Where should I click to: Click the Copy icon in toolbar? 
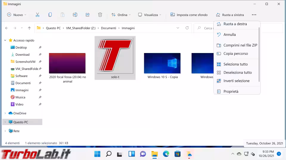(50, 15)
